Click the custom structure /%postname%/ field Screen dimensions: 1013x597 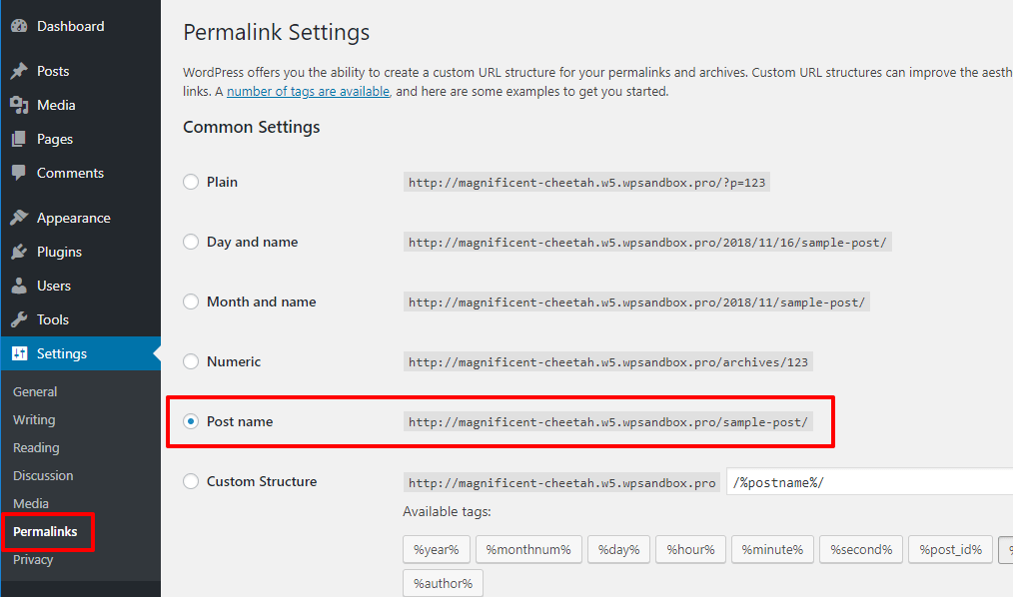pyautogui.click(x=869, y=482)
